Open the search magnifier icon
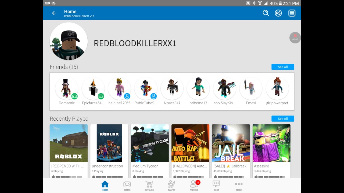344x193 pixels. click(x=266, y=13)
